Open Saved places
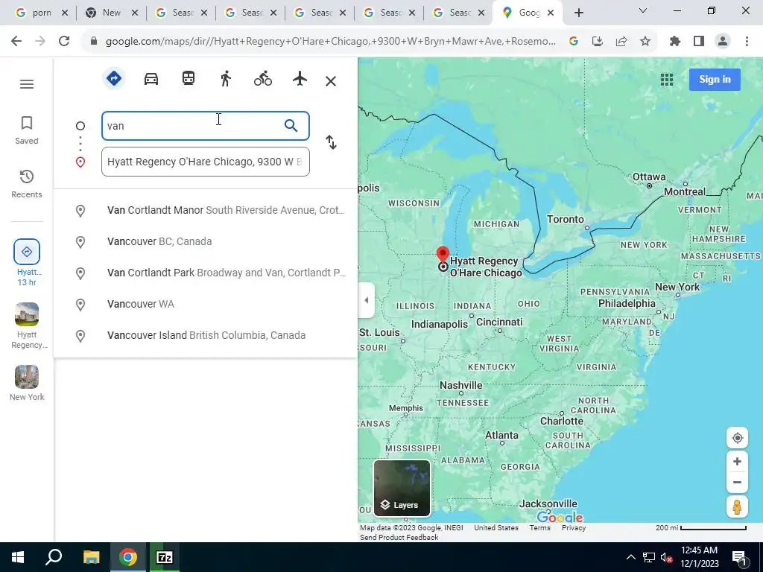This screenshot has height=572, width=763. [x=27, y=130]
